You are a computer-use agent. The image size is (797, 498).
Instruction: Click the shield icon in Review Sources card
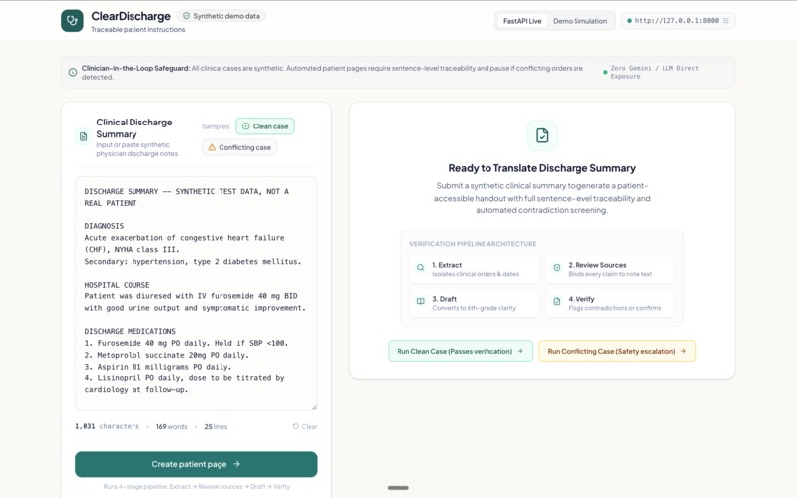557,268
